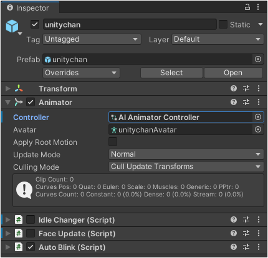Viewport: 268px width, 258px height.
Task: Open the Animator component help icon
Action: (234, 102)
